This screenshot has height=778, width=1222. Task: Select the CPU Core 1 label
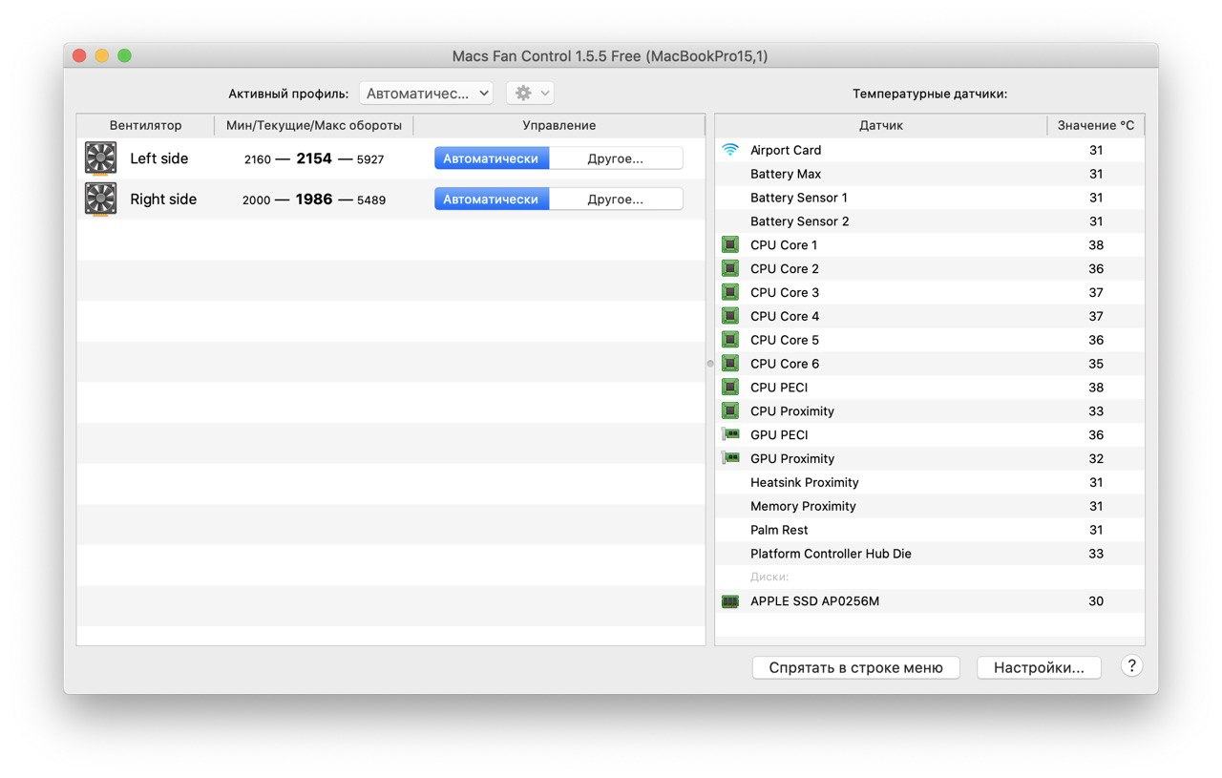[x=784, y=245]
